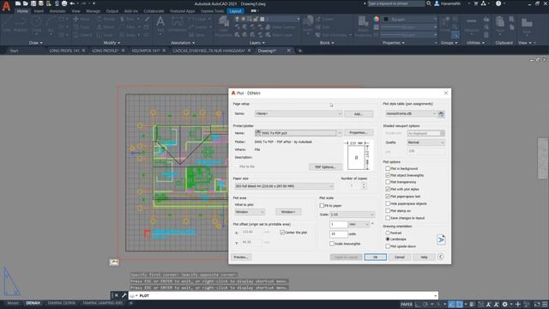Image resolution: width=549 pixels, height=309 pixels.
Task: Click the command line customize wrench icon
Action: pos(124,295)
